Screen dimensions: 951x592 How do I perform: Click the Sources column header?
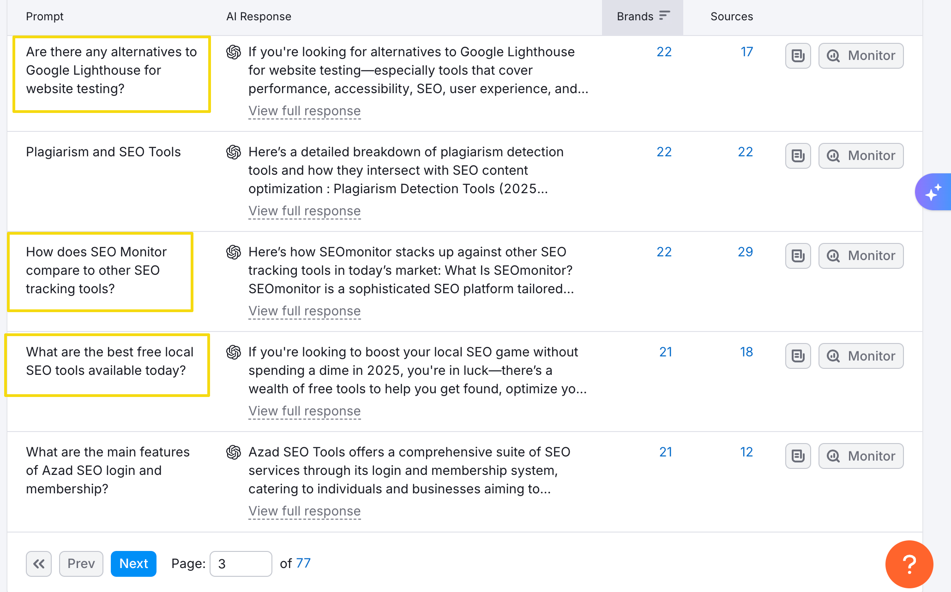pyautogui.click(x=731, y=17)
